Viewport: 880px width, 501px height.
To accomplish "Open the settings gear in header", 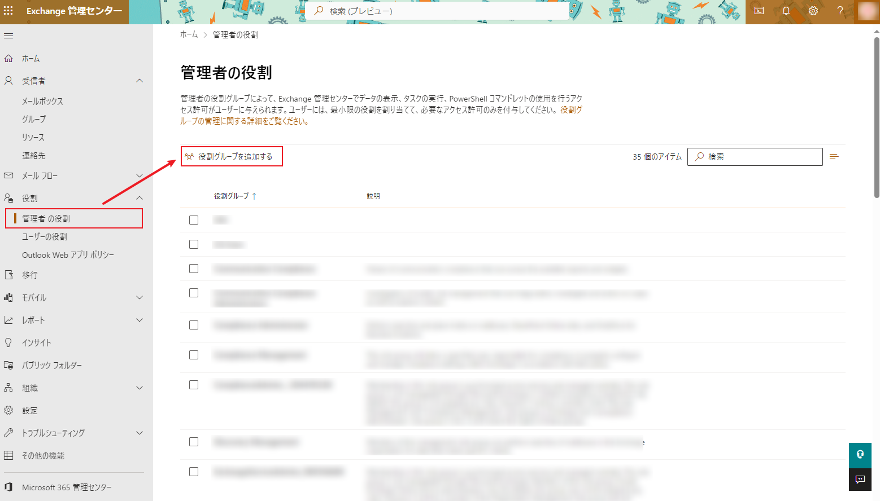I will (813, 11).
